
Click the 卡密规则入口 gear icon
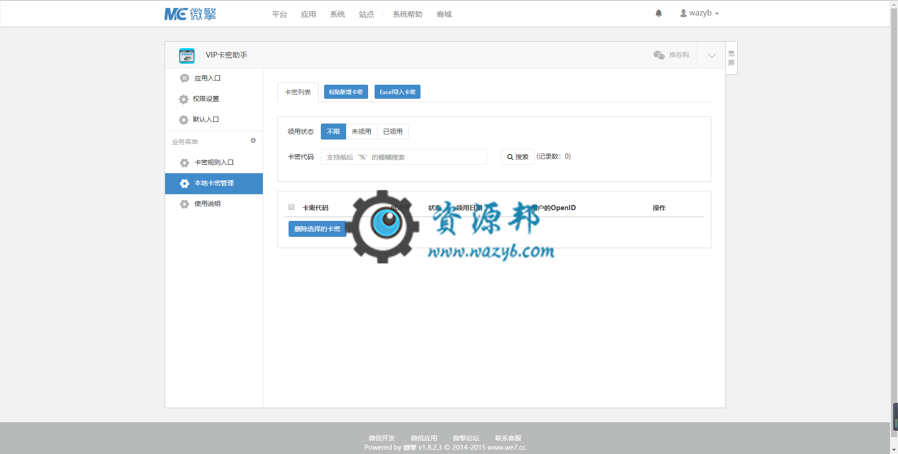[184, 163]
